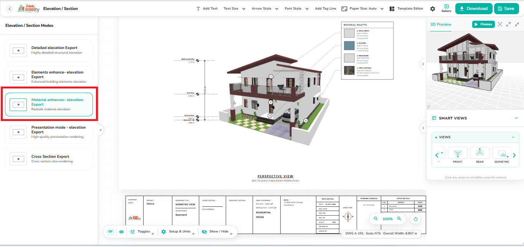The width and height of the screenshot is (524, 247).
Task: Click RESIDENTIAL HOUSE text in title block
Action: (263, 214)
